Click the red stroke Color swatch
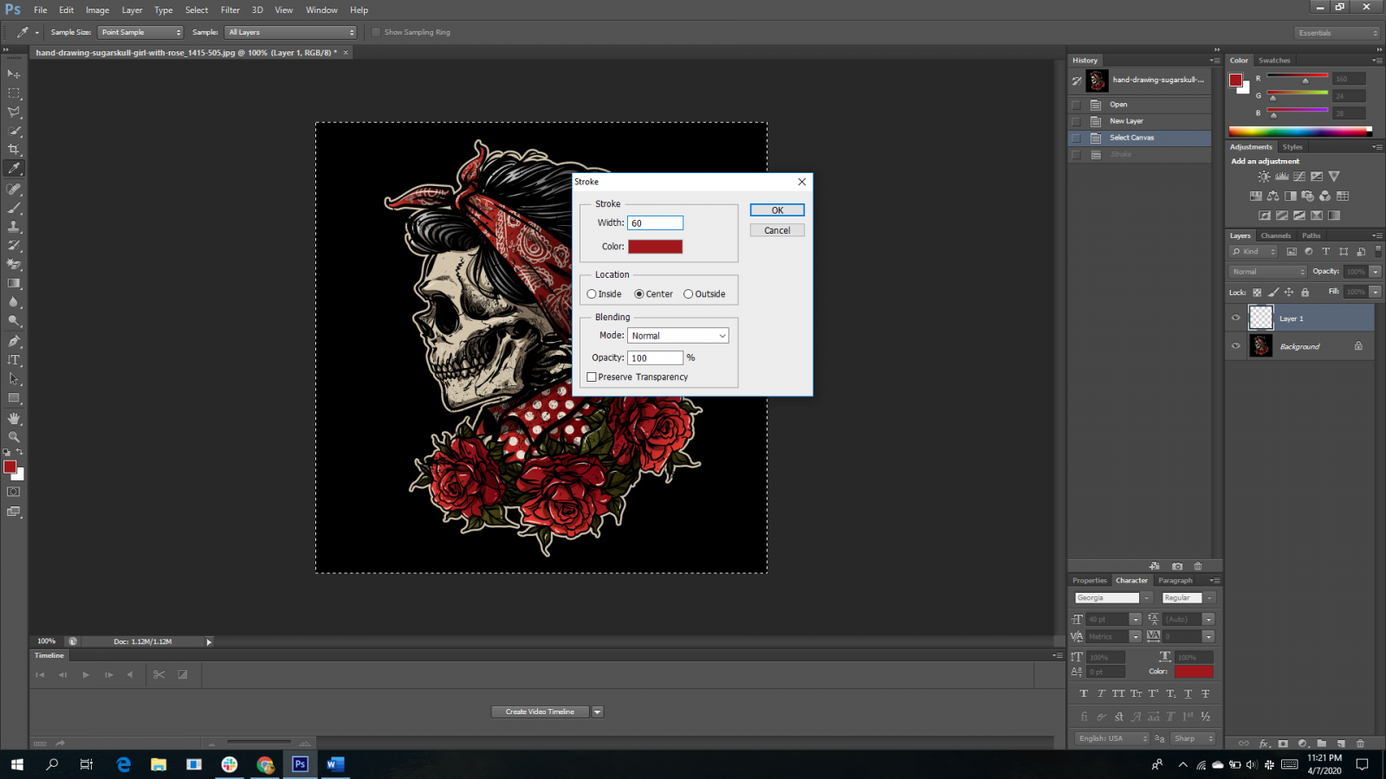The image size is (1386, 779). pos(655,247)
